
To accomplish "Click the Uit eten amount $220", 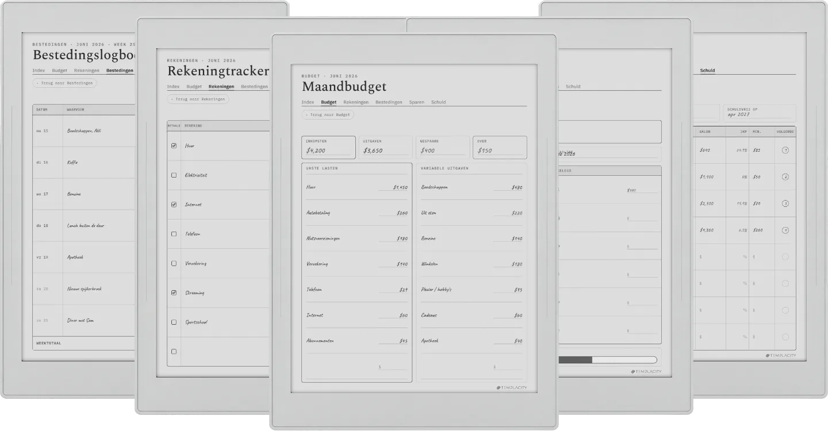I will coord(517,213).
